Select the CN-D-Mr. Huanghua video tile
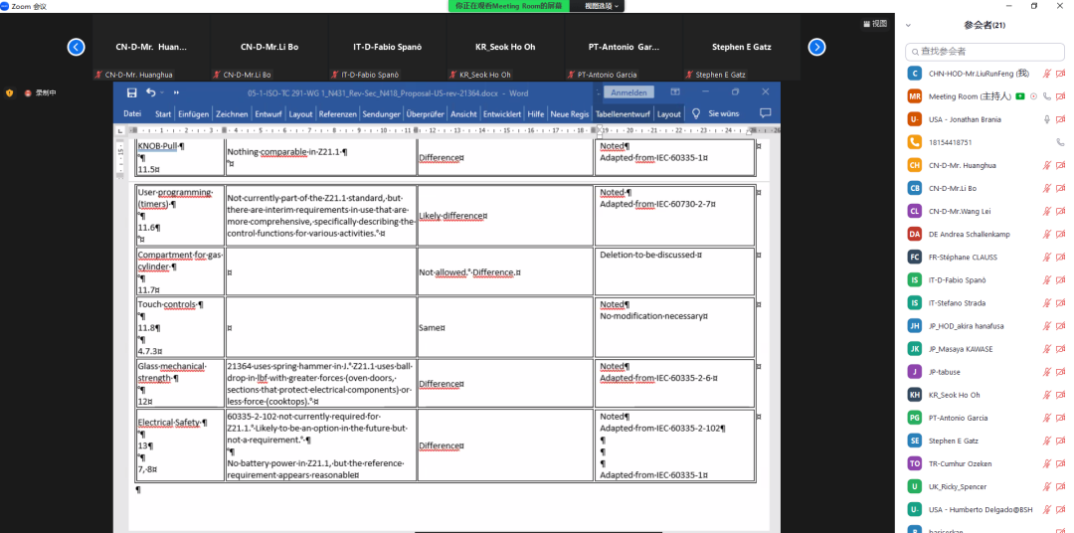1074x533 pixels. coord(151,48)
